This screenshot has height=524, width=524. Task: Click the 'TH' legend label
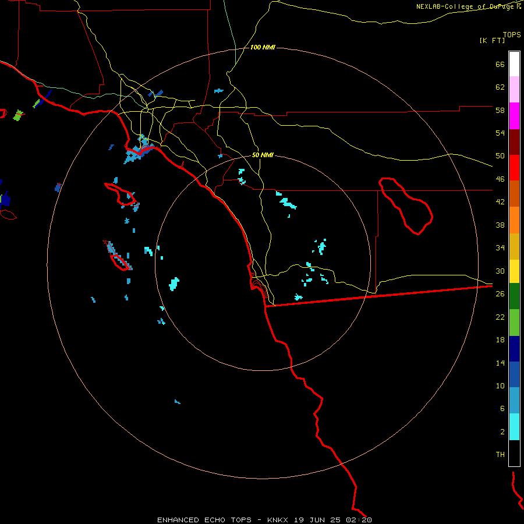[x=500, y=455]
